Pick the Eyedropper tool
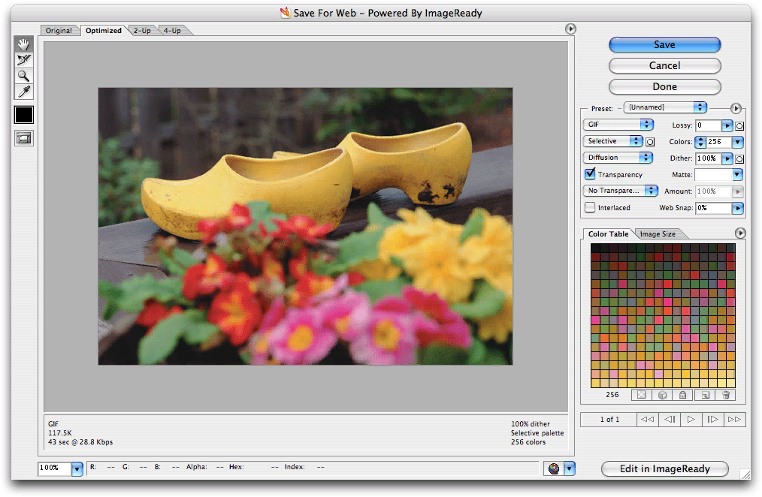 point(24,92)
